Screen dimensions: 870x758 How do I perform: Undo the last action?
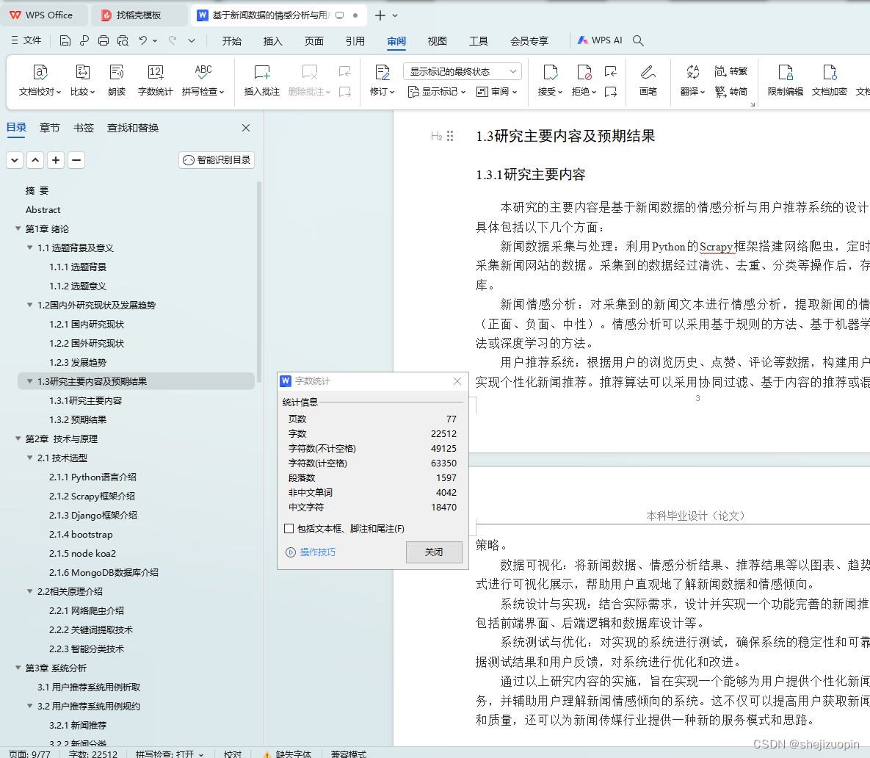point(143,40)
